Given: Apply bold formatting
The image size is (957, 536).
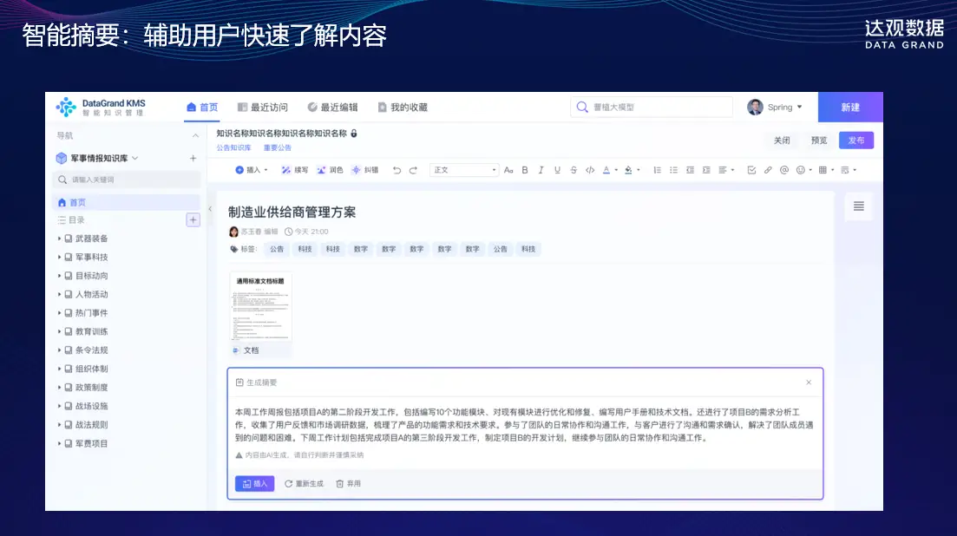Looking at the screenshot, I should click(x=525, y=170).
